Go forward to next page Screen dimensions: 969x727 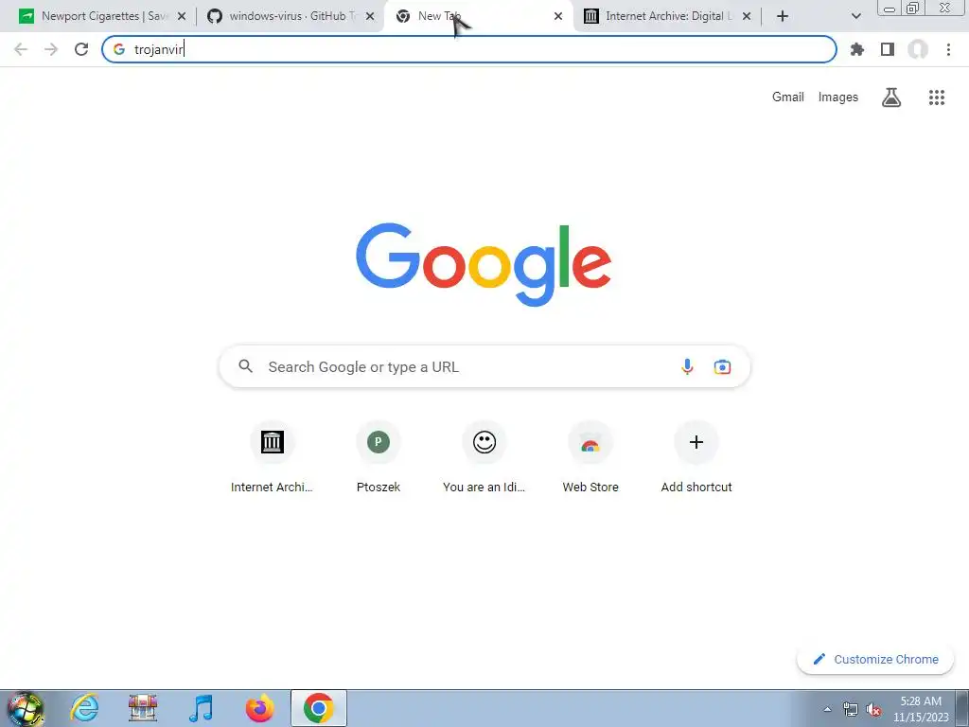coord(51,49)
